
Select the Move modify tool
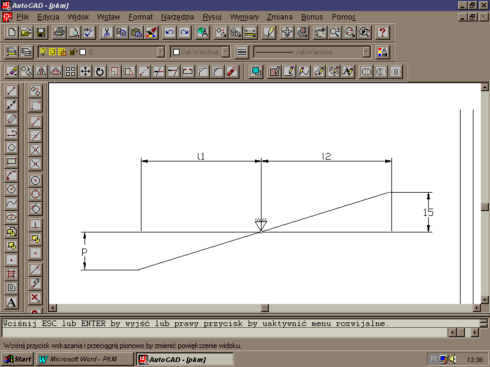(85, 72)
